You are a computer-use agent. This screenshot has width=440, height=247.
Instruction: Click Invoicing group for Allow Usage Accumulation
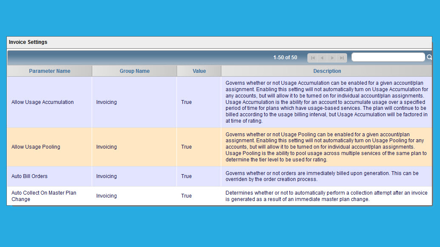(x=106, y=102)
